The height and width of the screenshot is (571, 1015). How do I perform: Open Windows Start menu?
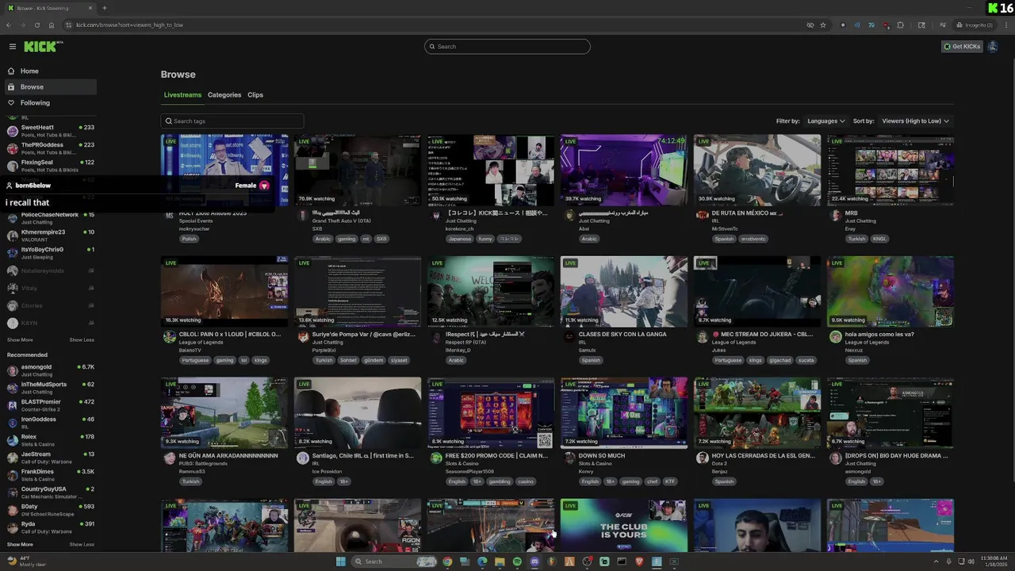[341, 561]
